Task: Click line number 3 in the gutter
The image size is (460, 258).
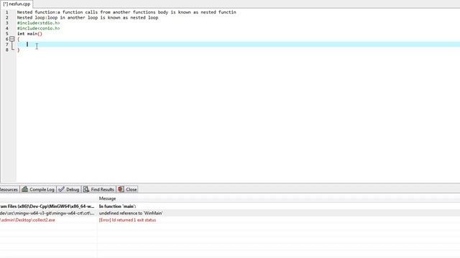Action: tap(7, 23)
